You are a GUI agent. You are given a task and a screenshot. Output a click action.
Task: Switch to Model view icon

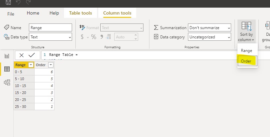point(7,82)
